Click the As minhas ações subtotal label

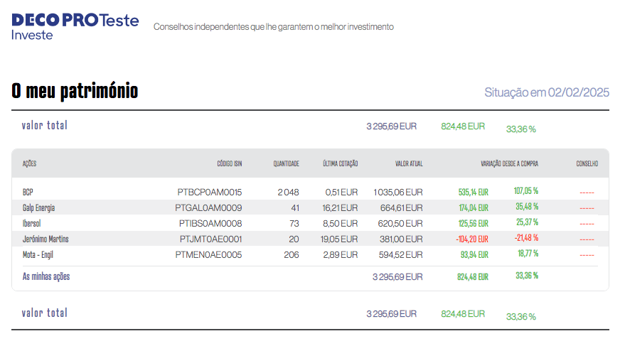(x=46, y=276)
